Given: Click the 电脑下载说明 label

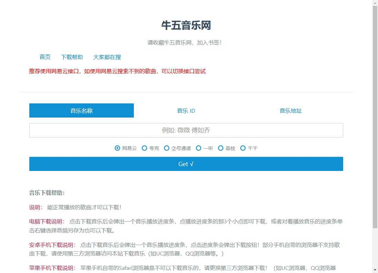Looking at the screenshot, I should 47,221.
